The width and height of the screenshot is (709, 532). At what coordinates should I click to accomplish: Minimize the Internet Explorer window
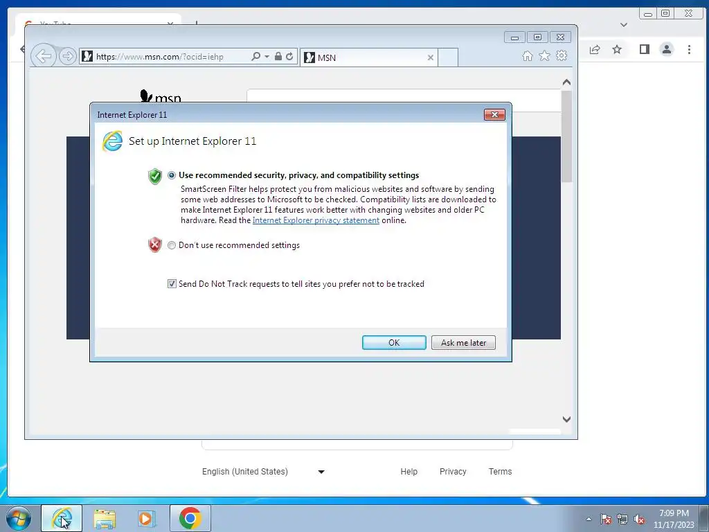click(x=514, y=37)
